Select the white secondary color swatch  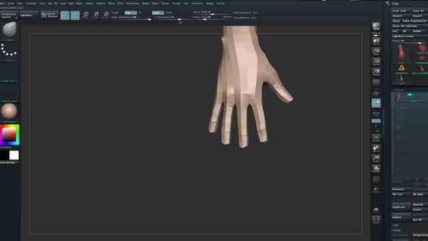pos(14,155)
